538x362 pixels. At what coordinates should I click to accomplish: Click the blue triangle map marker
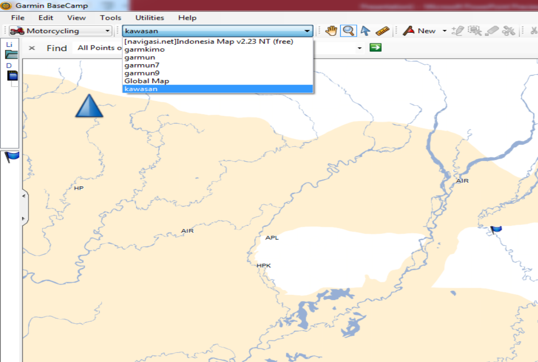click(x=89, y=105)
